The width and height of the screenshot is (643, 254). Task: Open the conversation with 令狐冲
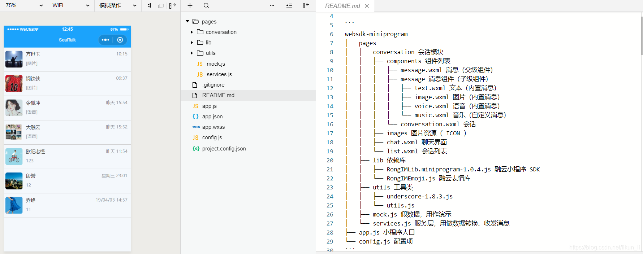coord(68,108)
